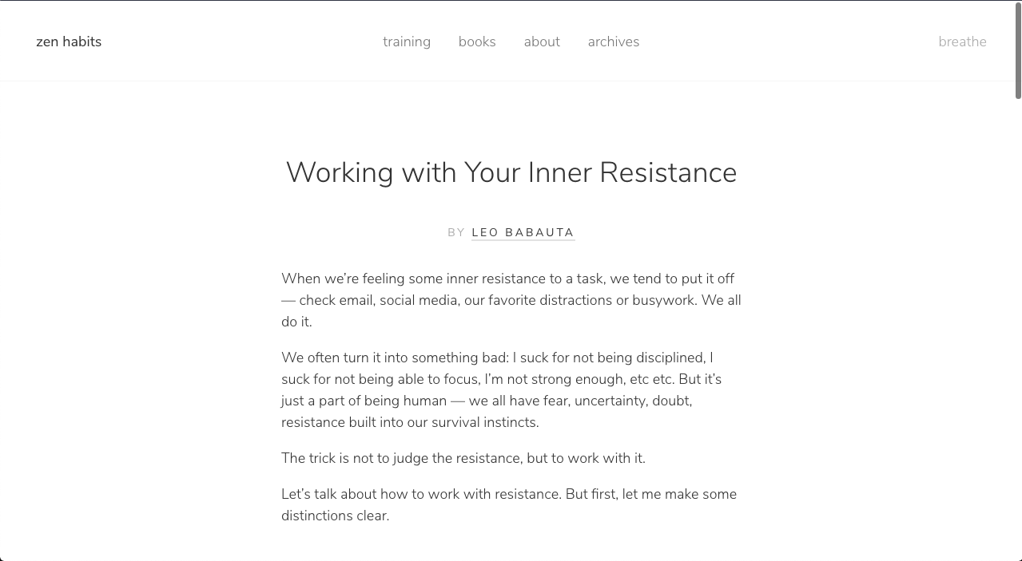
Task: Click the BY LEO BABAUTA byline
Action: click(511, 232)
